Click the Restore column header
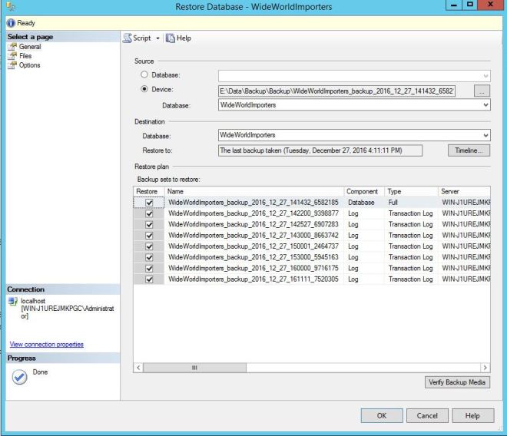 149,191
